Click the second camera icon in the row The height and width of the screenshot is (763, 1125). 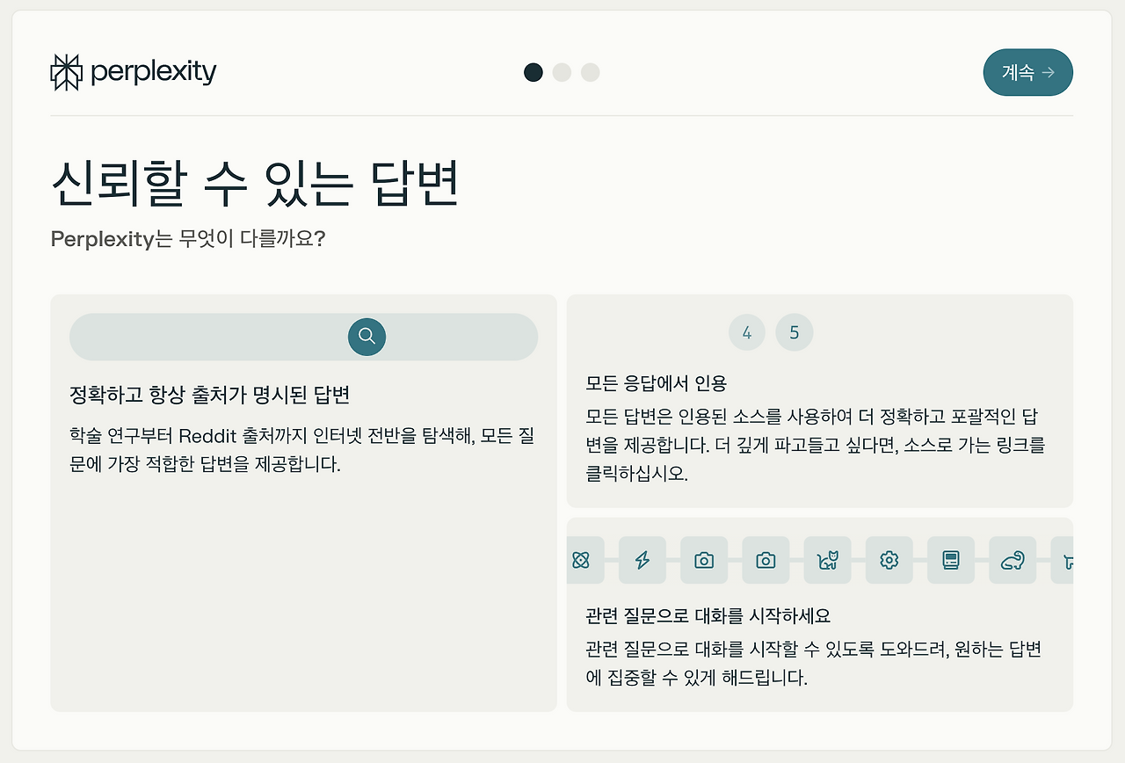tap(766, 560)
